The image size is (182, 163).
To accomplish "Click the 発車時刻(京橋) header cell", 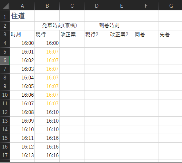I will 59,26.
